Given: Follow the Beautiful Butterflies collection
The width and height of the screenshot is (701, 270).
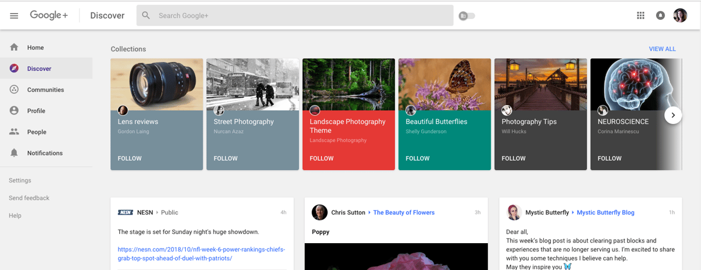Looking at the screenshot, I should [x=418, y=158].
